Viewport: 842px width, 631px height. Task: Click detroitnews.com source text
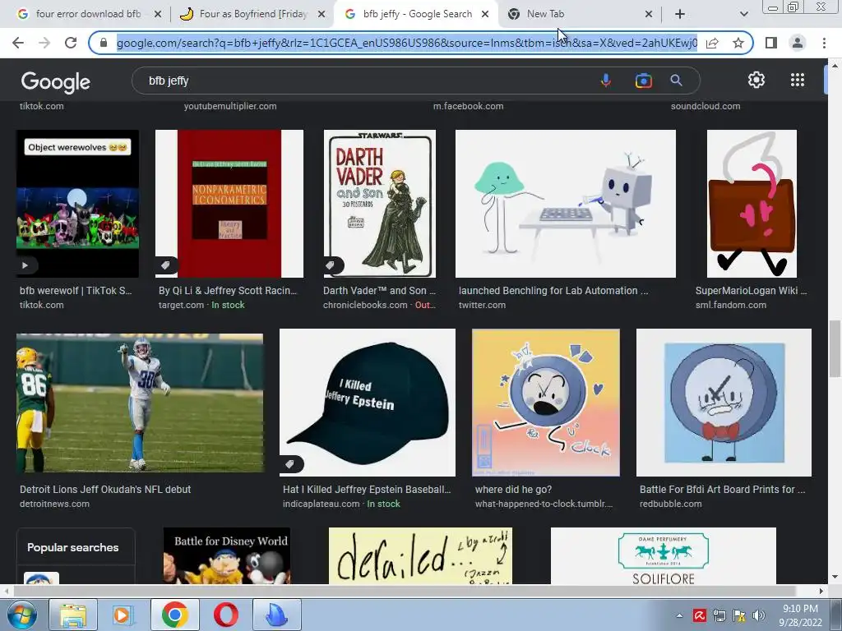pos(55,504)
